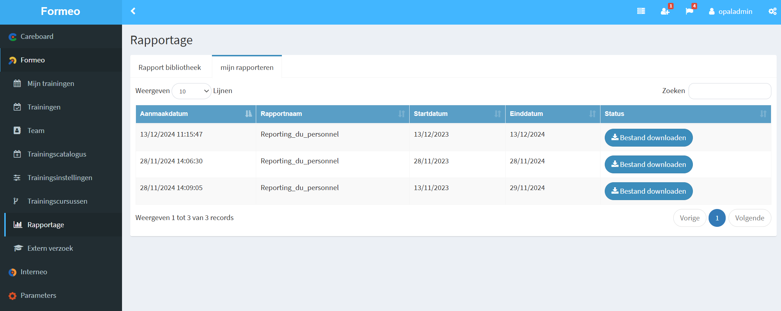Sort by Status column sort icon
Screen dimensions: 781x311
[x=763, y=114]
